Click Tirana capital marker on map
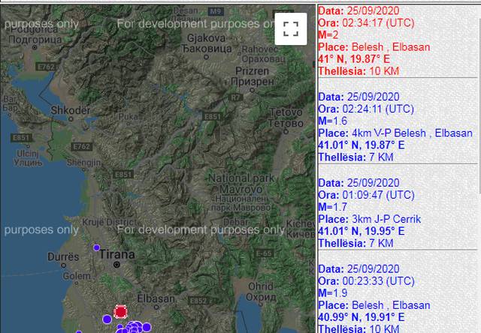The height and width of the screenshot is (333, 481). tap(116, 265)
